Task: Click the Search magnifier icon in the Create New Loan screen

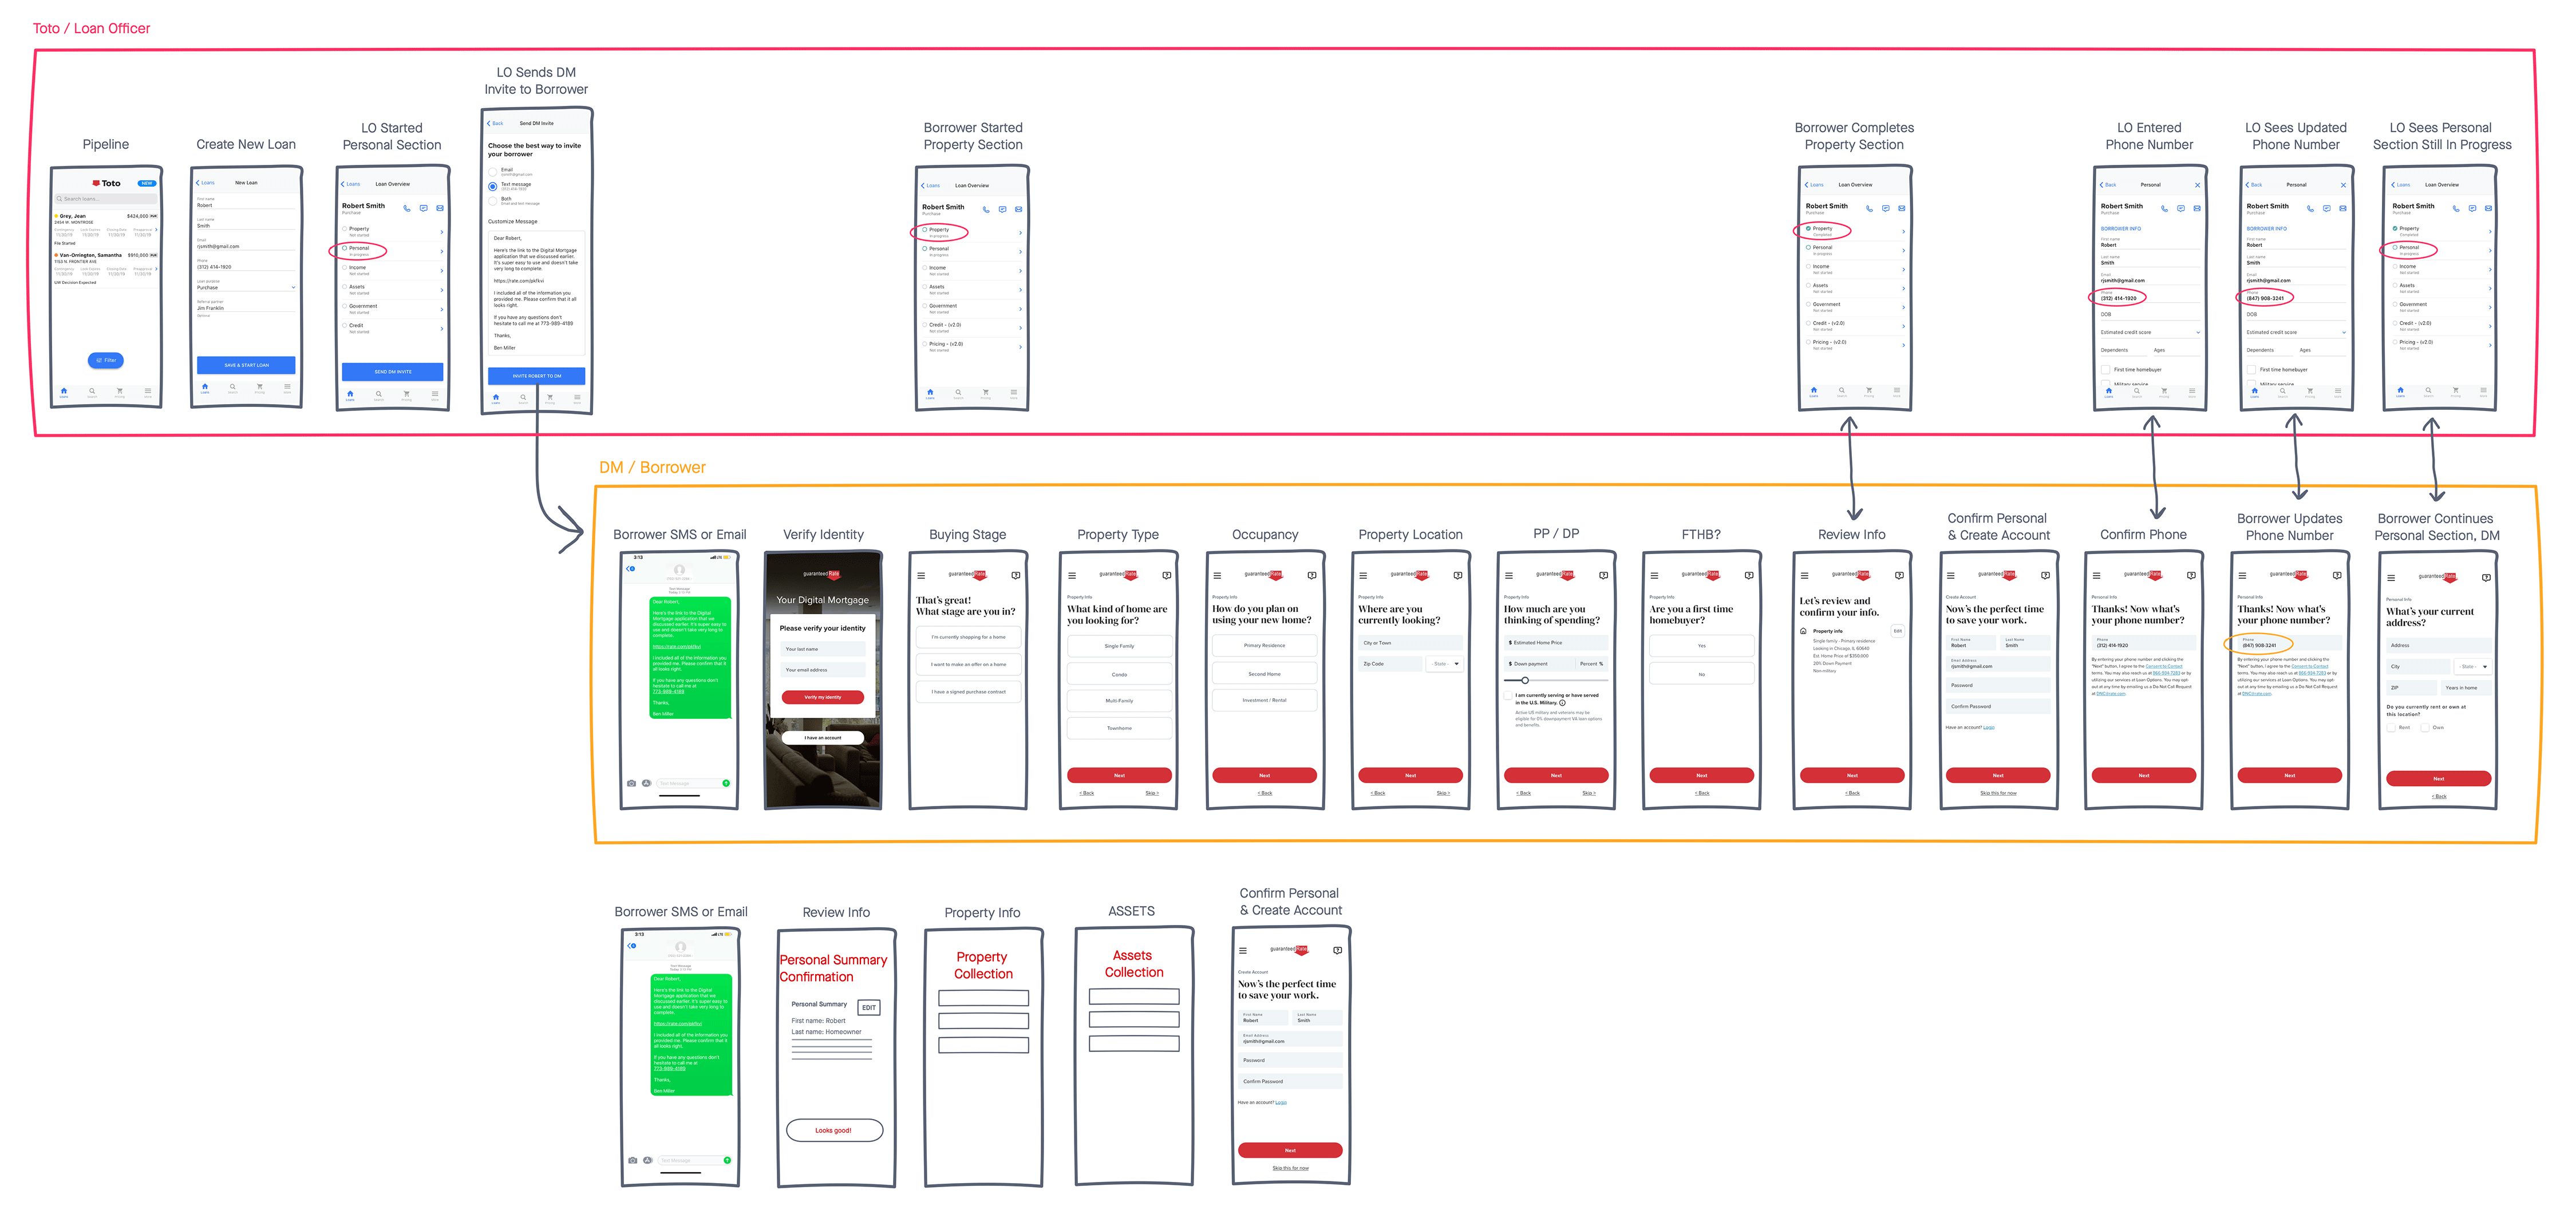Action: (233, 387)
